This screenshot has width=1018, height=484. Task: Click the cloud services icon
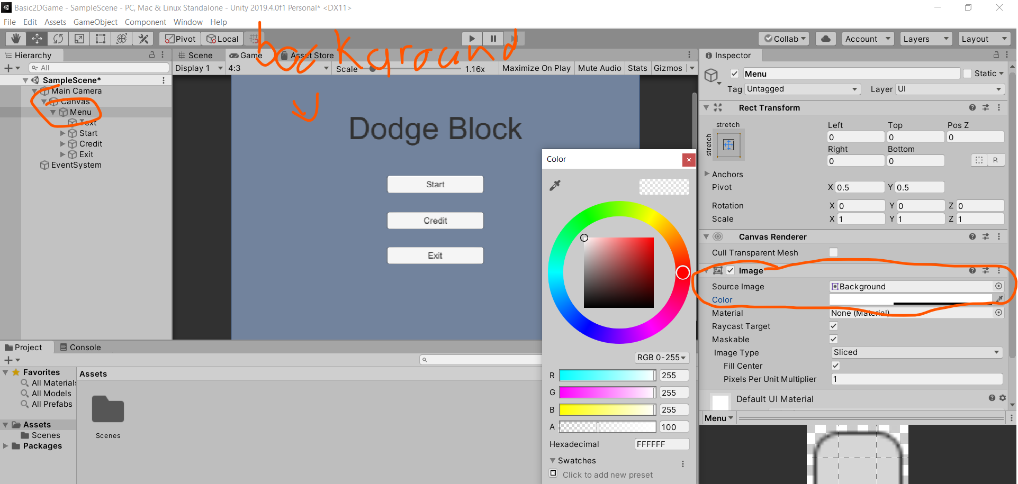click(x=825, y=38)
